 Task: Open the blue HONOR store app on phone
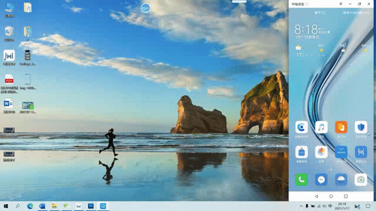[341, 152]
